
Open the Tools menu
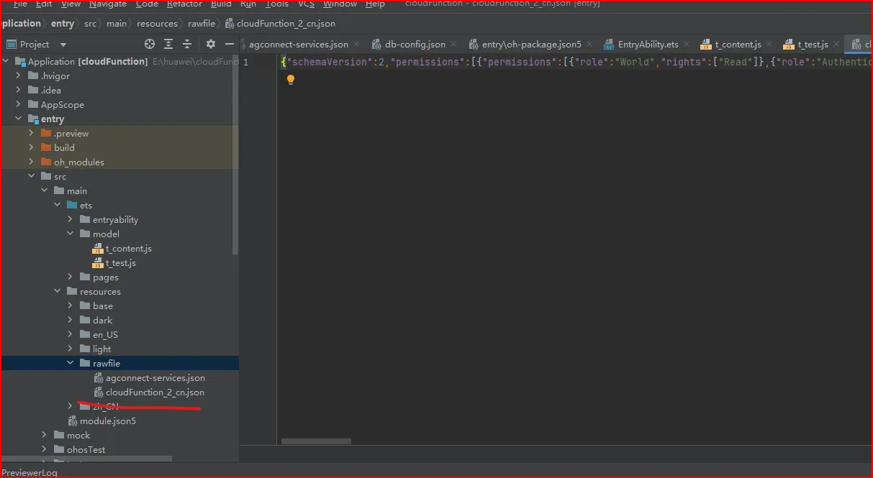click(x=277, y=4)
